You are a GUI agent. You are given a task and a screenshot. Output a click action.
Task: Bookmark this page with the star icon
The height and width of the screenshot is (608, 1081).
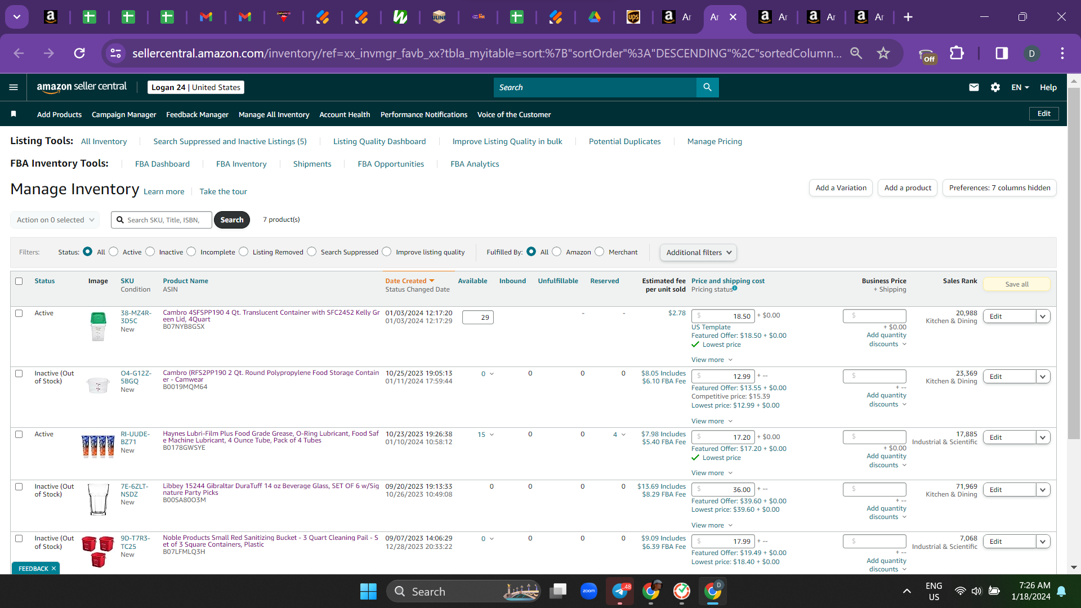883,53
